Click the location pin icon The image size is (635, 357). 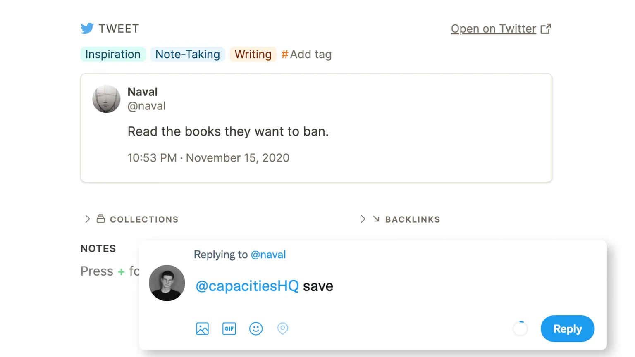pos(283,328)
